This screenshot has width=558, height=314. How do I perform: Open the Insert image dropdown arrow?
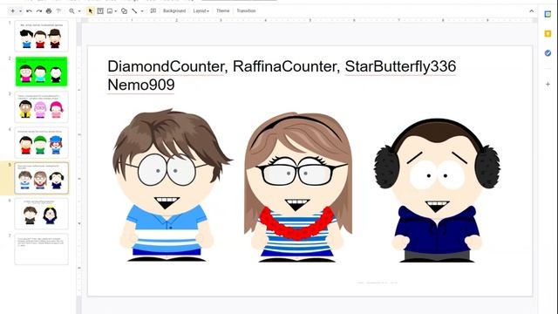click(x=116, y=11)
